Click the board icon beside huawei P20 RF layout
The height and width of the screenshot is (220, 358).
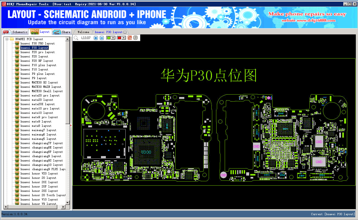[17, 61]
